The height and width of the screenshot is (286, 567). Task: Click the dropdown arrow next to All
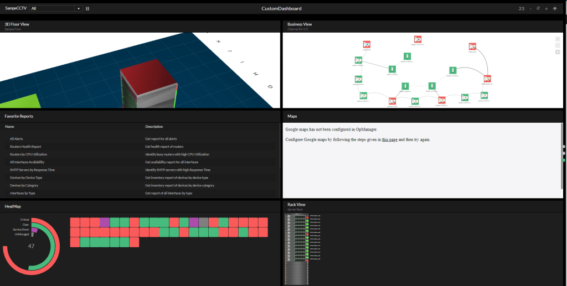[79, 9]
